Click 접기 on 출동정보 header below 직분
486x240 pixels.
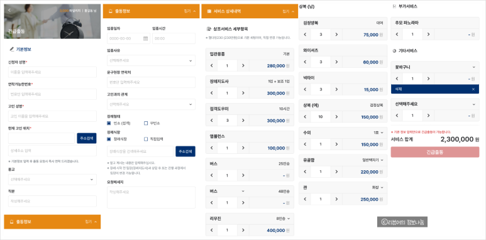91,222
